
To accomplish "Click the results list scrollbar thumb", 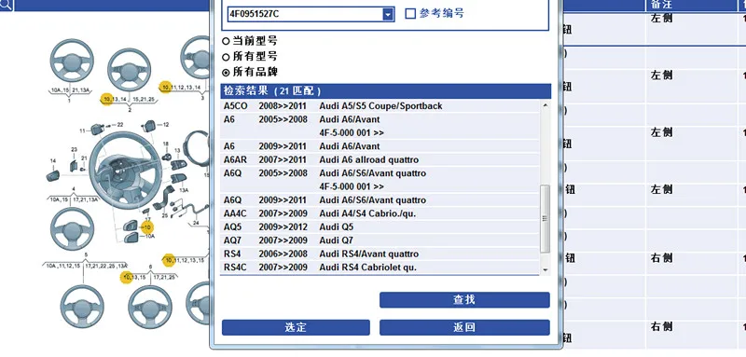I will point(546,219).
